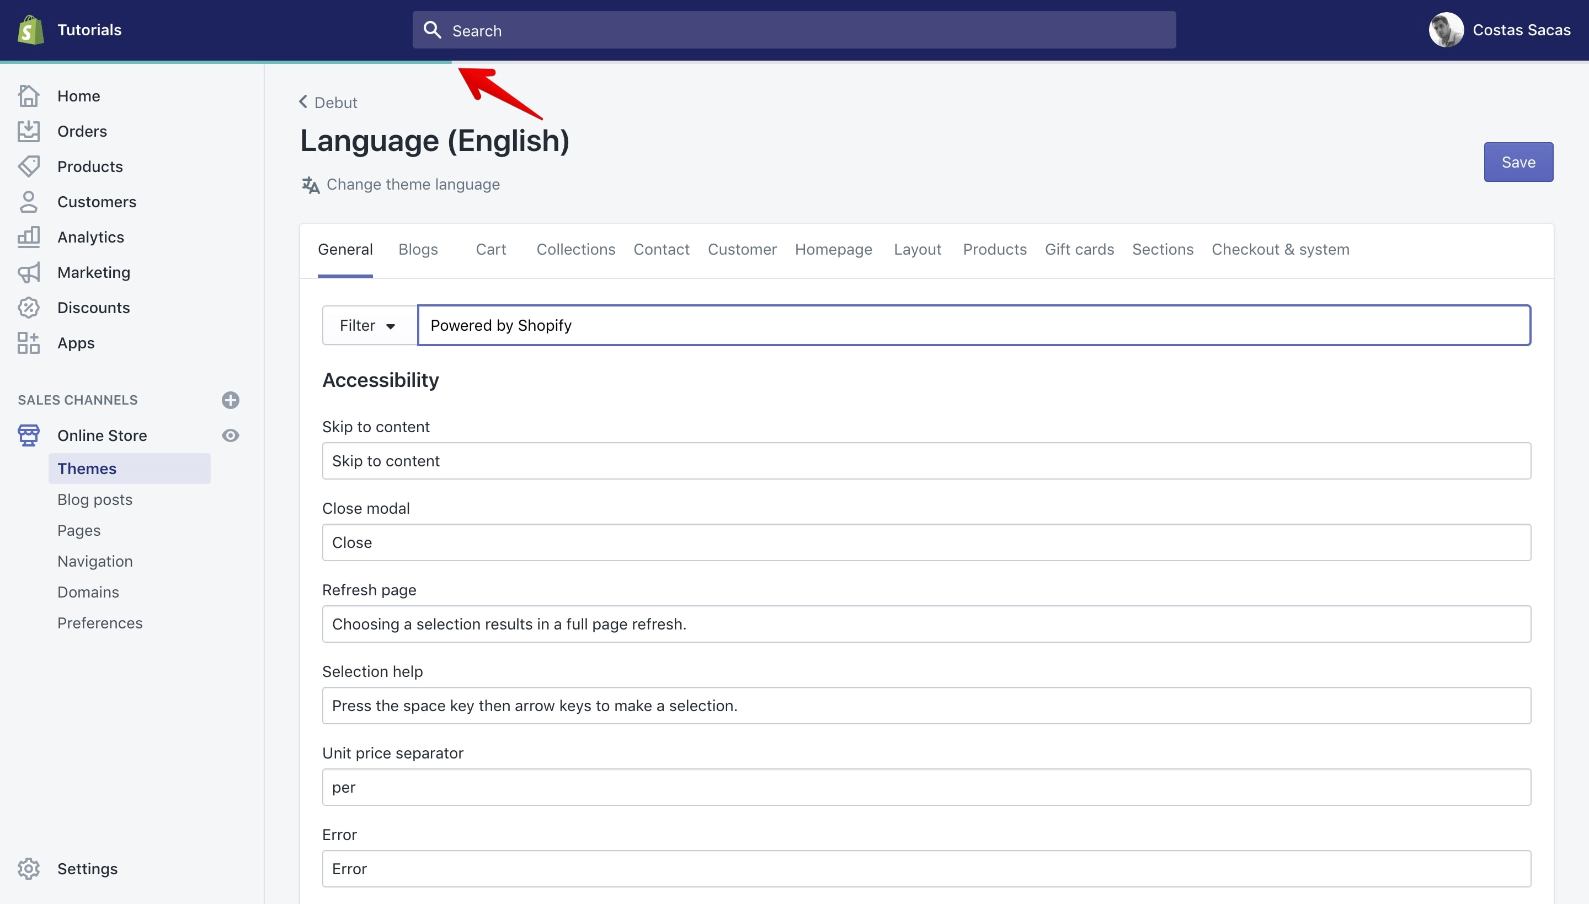Open Online Store sales channel

click(x=103, y=435)
